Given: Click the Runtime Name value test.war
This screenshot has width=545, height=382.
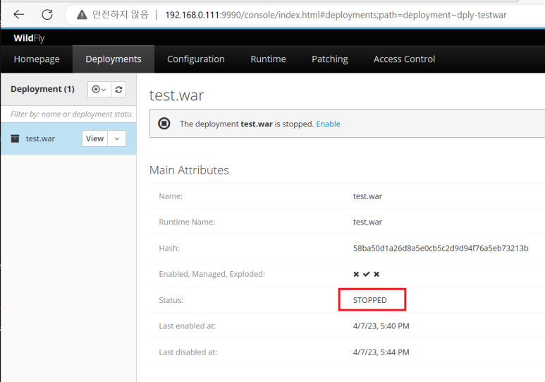Looking at the screenshot, I should [367, 222].
